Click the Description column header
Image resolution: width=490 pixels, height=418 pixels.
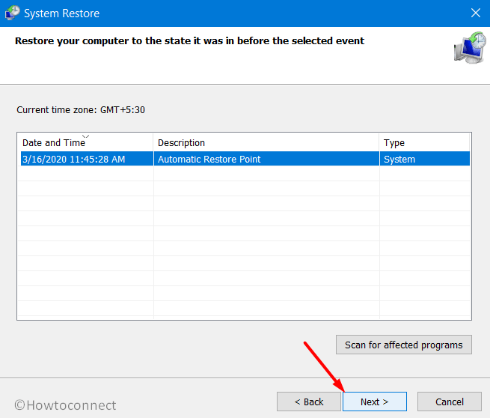[266, 142]
